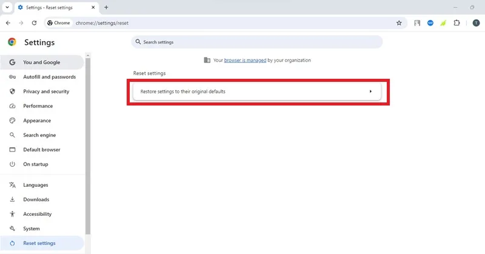
Task: Open Autofill and passwords section
Action: (x=42, y=77)
